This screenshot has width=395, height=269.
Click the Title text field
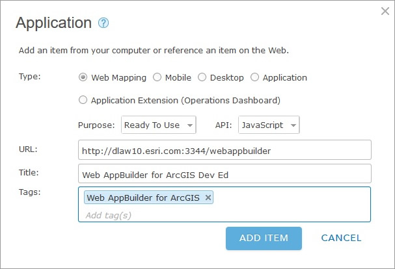click(224, 174)
